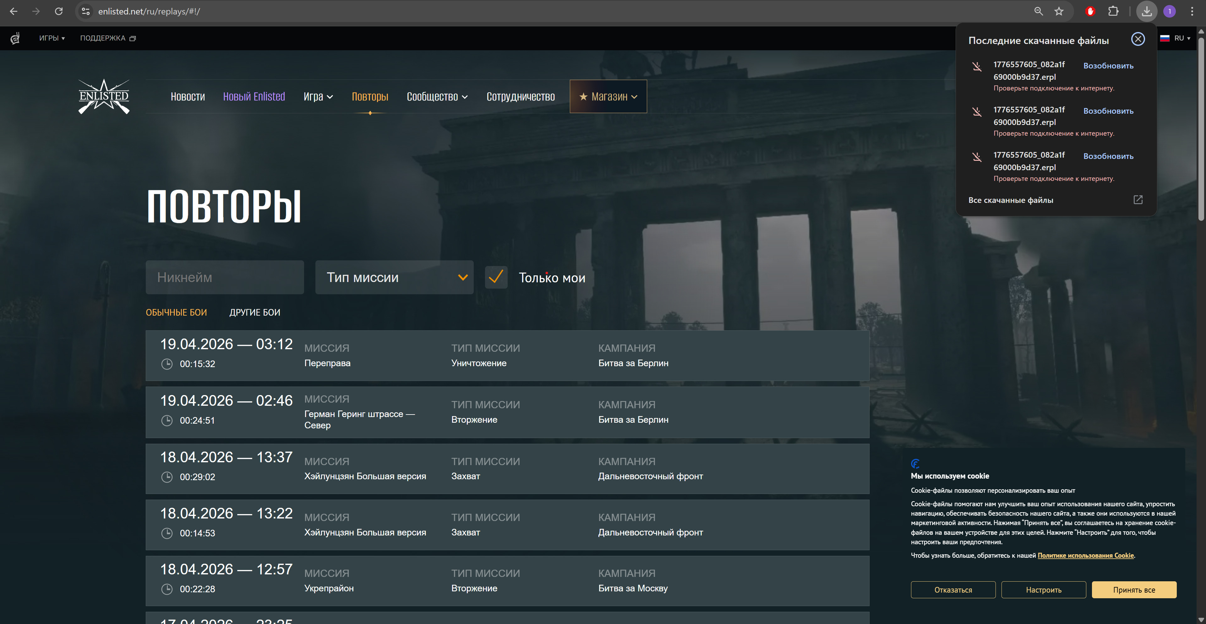Open the RU language selector
The width and height of the screenshot is (1206, 624).
(x=1178, y=38)
